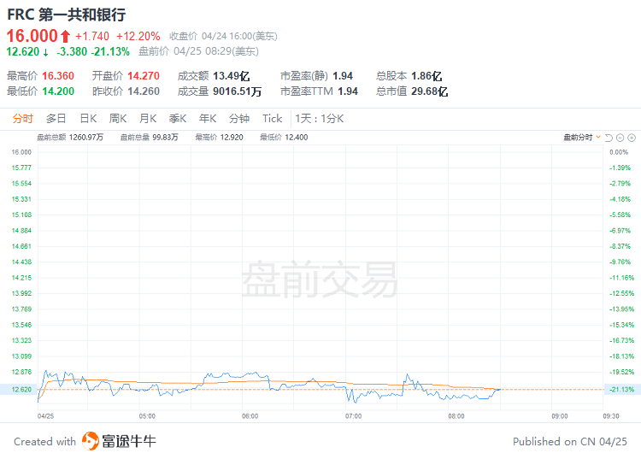The width and height of the screenshot is (641, 459).
Task: Click the 盘前总额 1260.97万 label
Action: pos(70,138)
